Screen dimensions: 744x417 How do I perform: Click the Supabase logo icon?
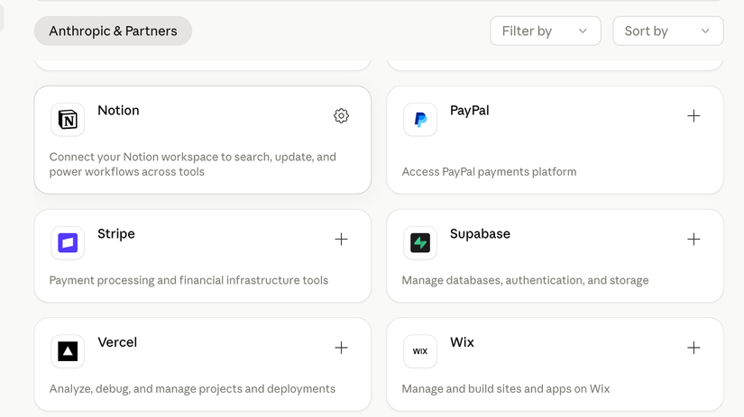(x=420, y=242)
